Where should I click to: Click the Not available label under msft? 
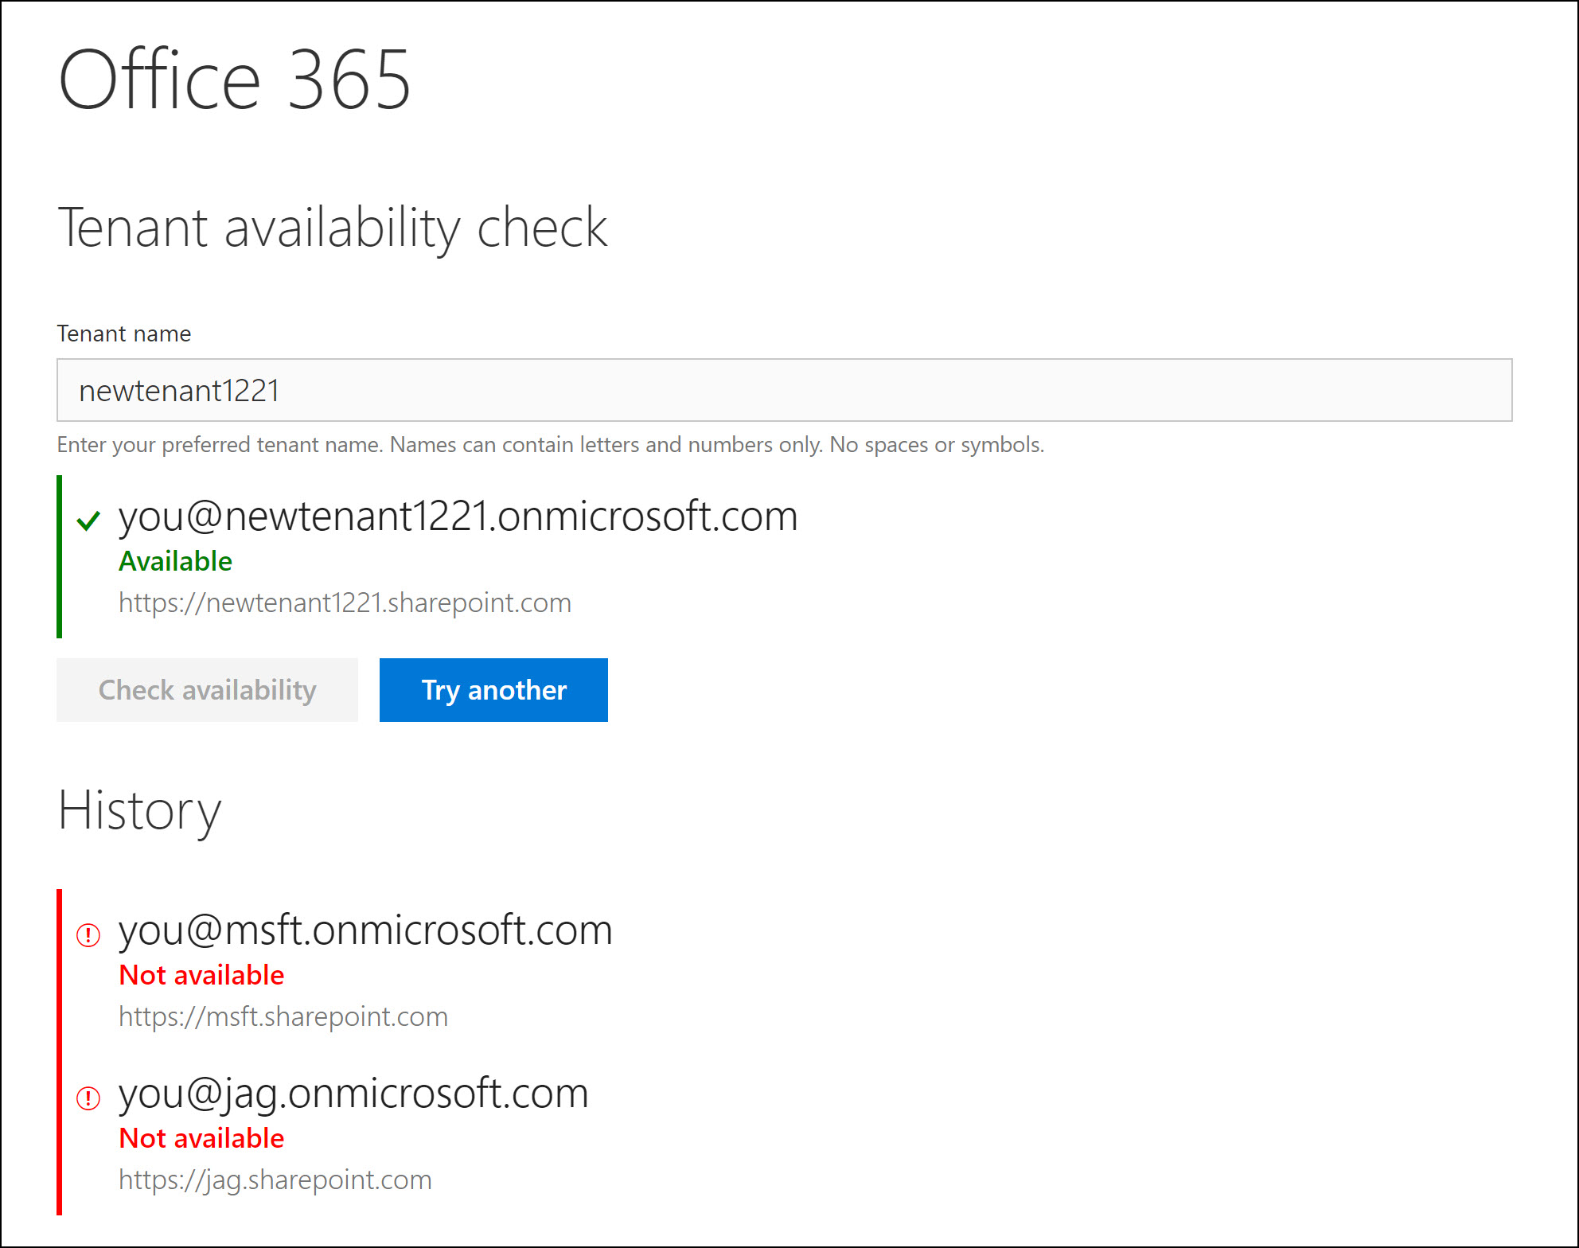tap(201, 975)
